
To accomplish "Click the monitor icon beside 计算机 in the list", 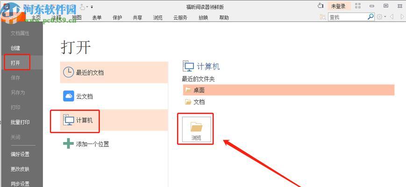I will pos(68,120).
